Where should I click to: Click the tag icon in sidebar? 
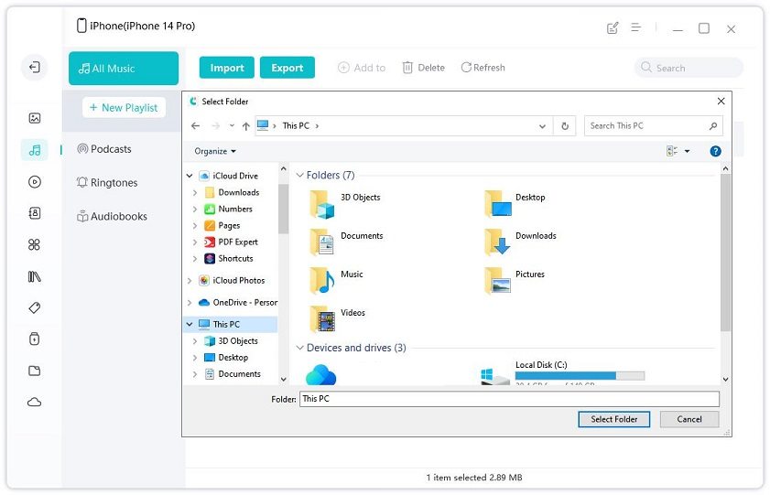tap(35, 307)
